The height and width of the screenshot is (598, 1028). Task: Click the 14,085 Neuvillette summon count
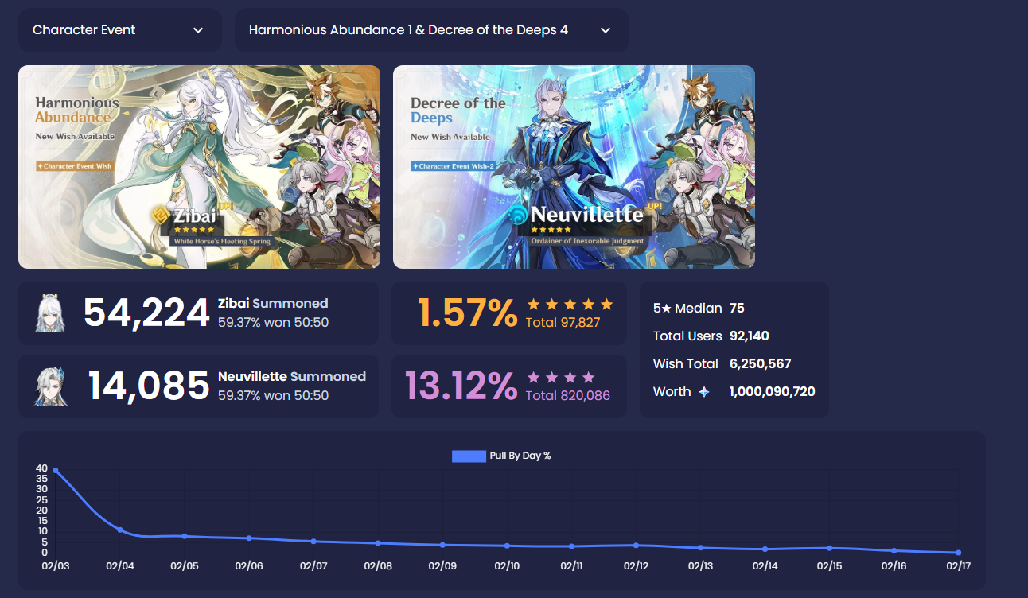tap(149, 386)
